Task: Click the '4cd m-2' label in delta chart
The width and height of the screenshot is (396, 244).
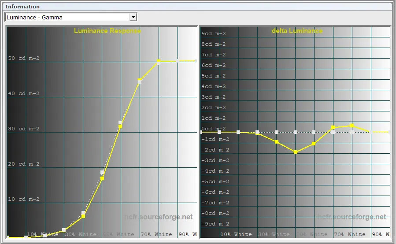Action: click(x=213, y=86)
